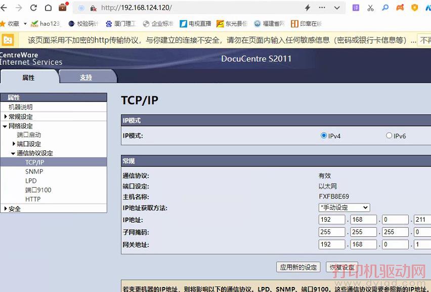Collapse the 通信协议设定 tree node
The image size is (431, 292).
coord(13,153)
